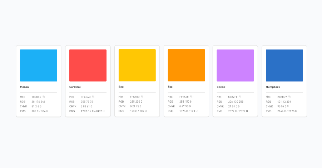Click RGB value 255 150 0
Image resolution: width=322 pixels, height=168 pixels.
click(x=185, y=102)
